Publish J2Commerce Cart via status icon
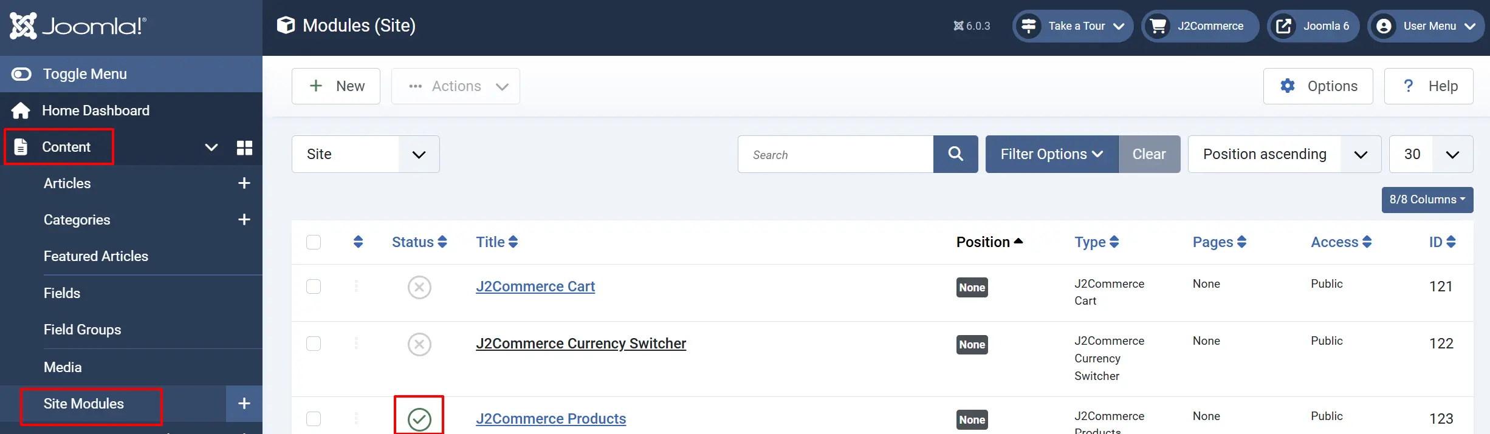 (419, 287)
